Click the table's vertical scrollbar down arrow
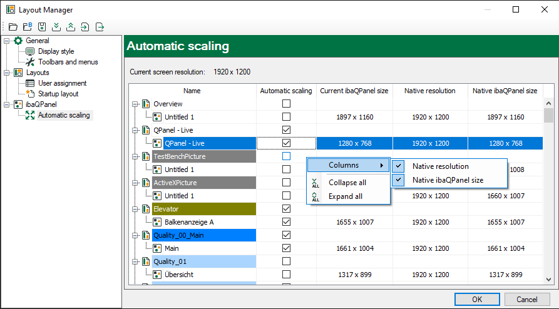 pyautogui.click(x=548, y=280)
